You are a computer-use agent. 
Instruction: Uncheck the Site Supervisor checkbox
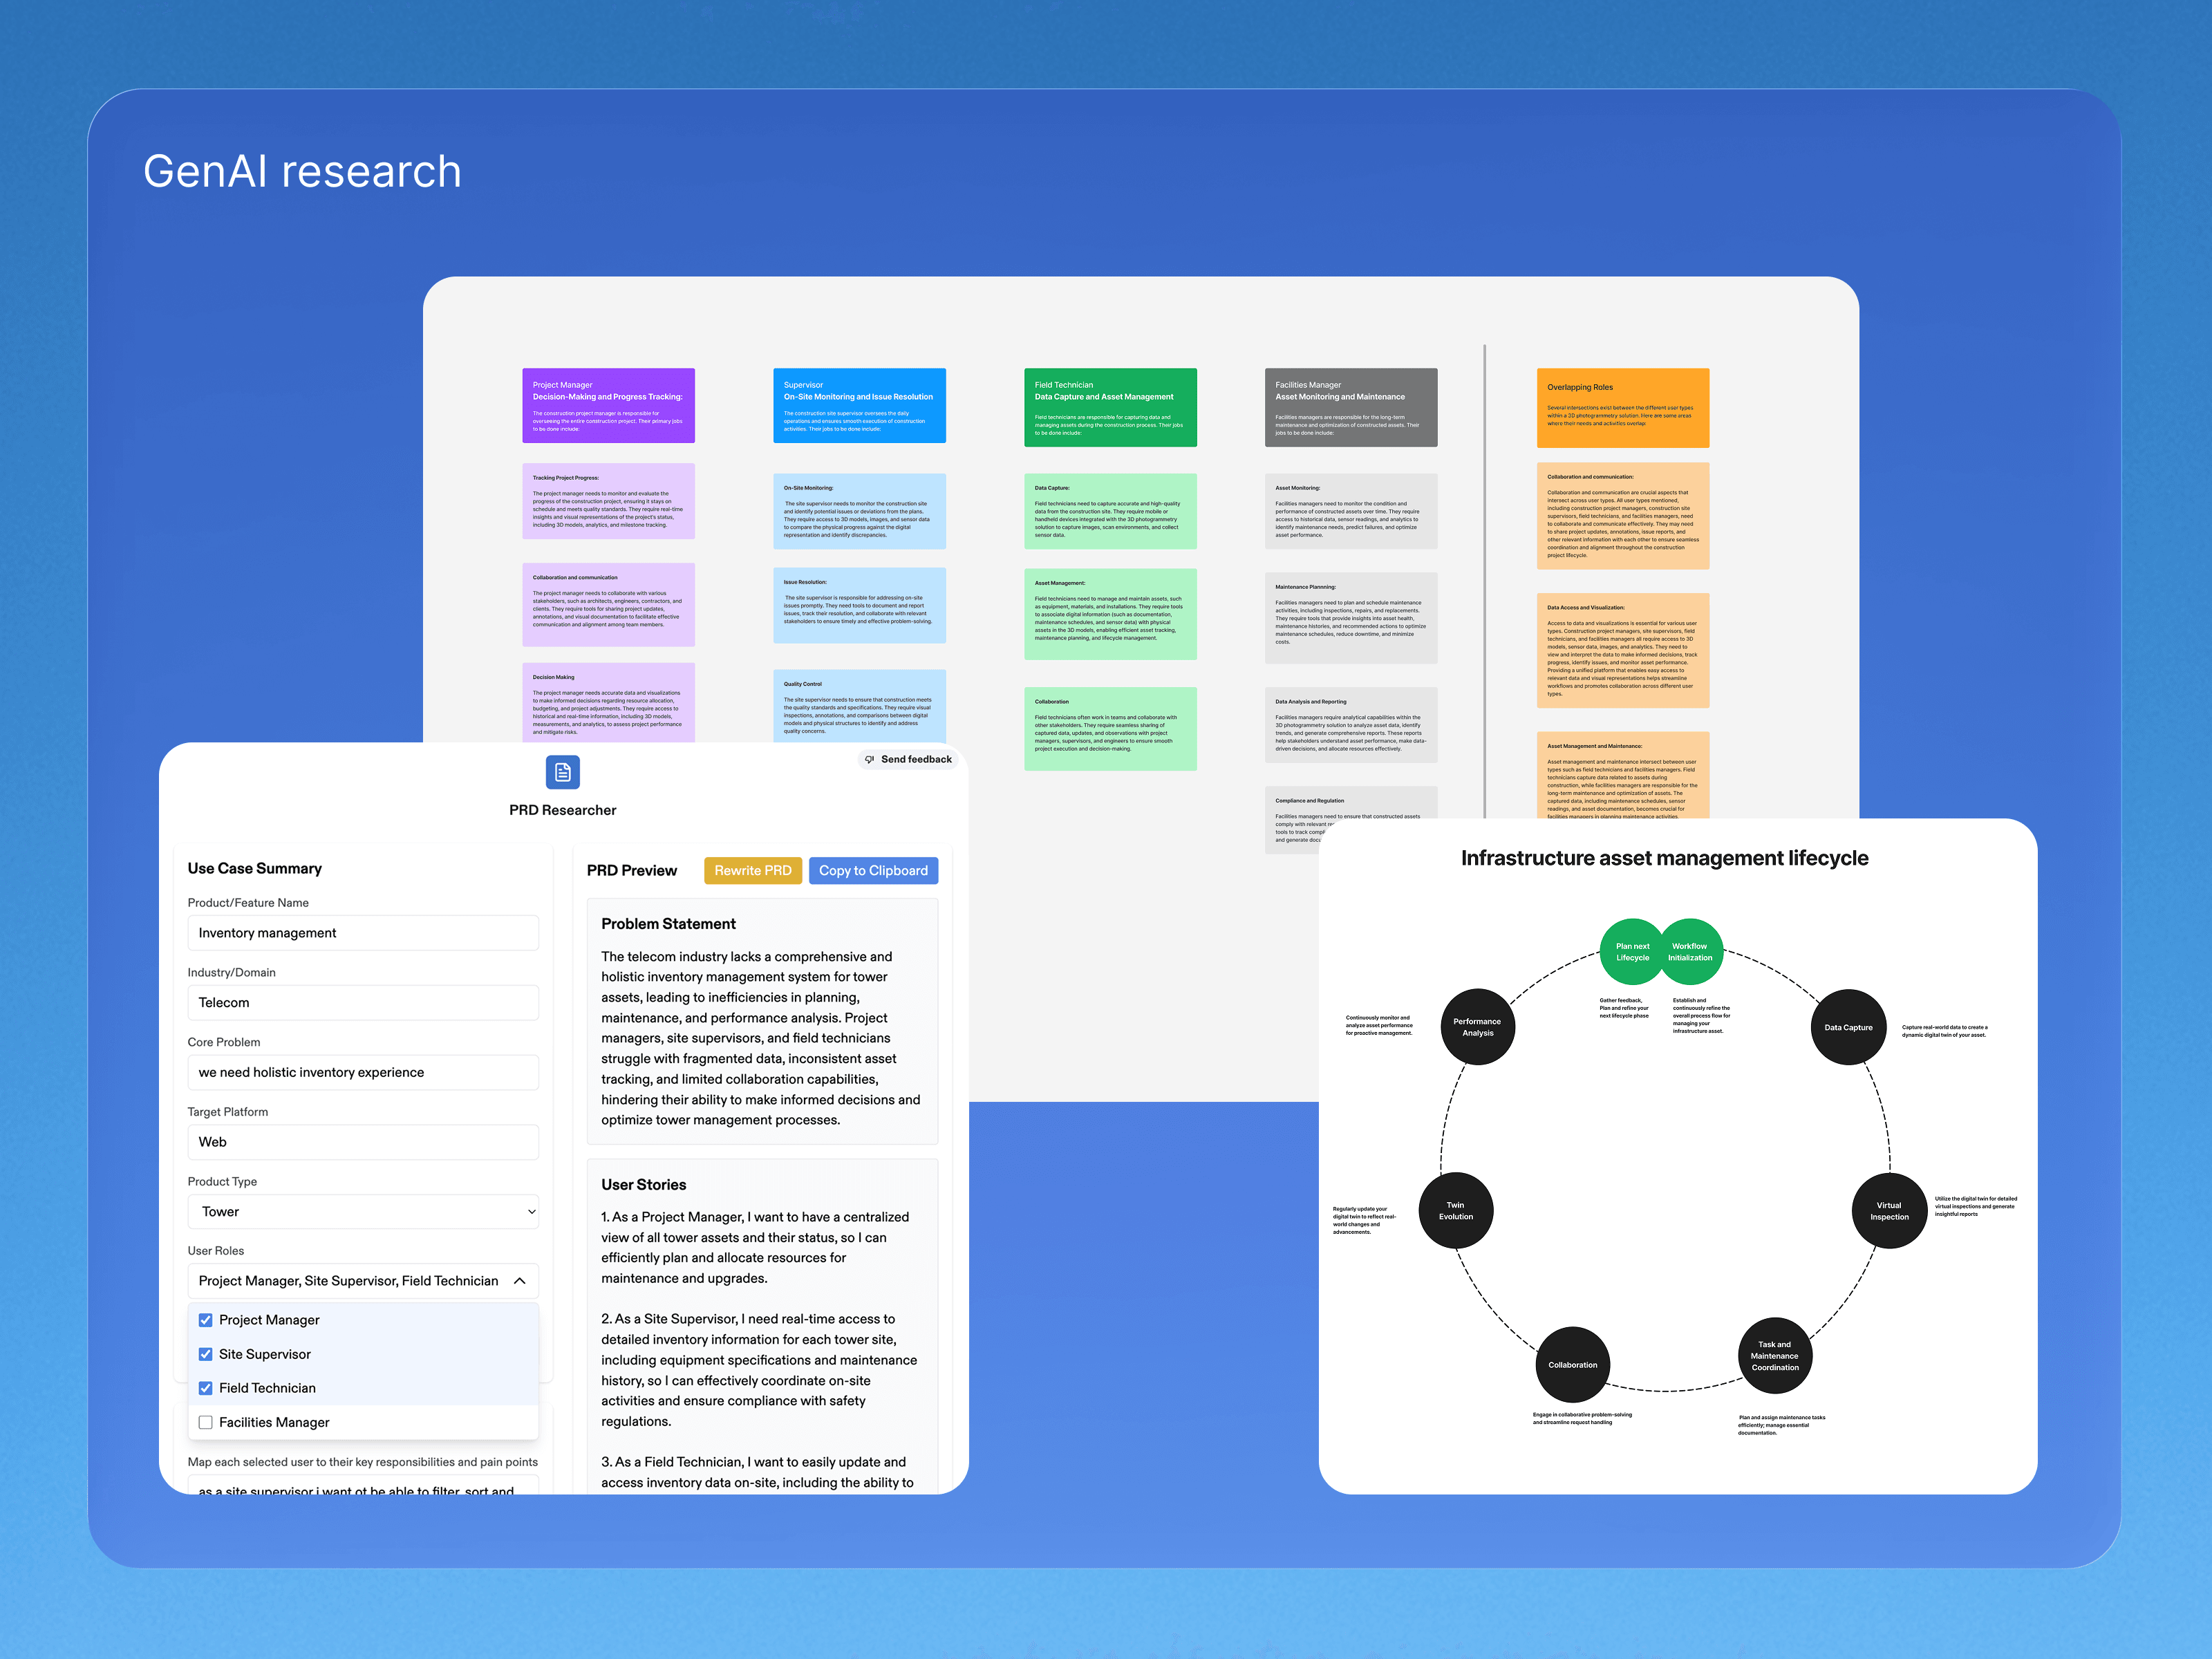click(x=206, y=1354)
